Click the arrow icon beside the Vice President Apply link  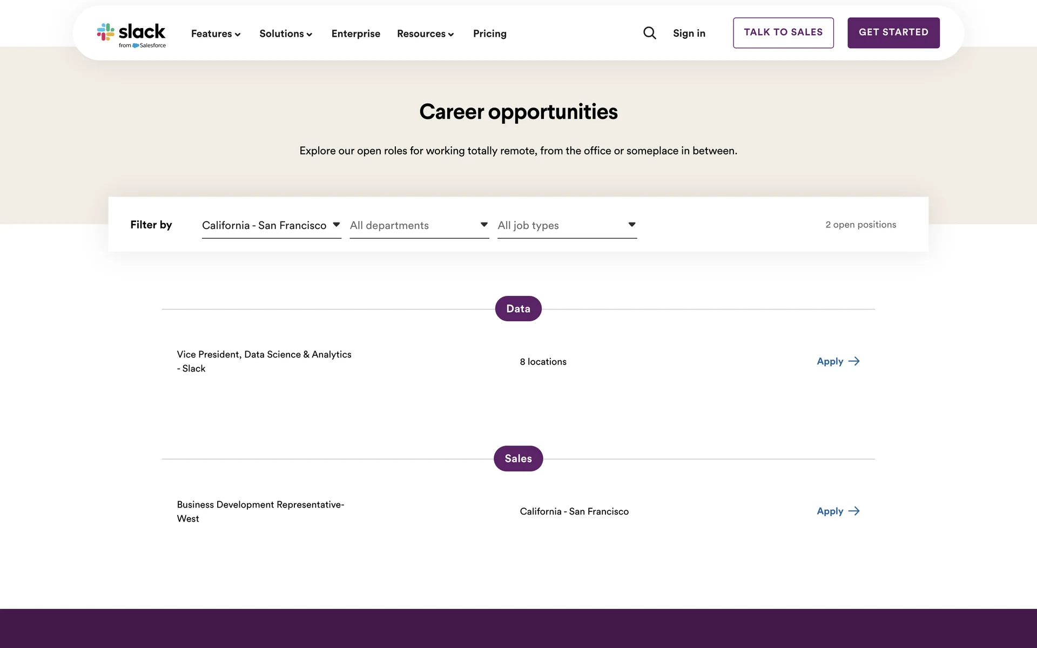click(854, 361)
